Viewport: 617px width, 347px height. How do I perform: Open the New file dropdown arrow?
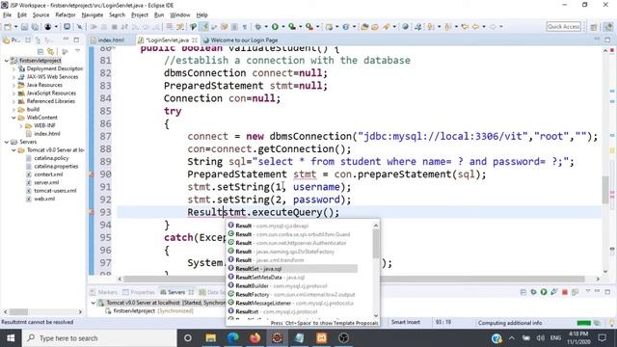(x=15, y=27)
